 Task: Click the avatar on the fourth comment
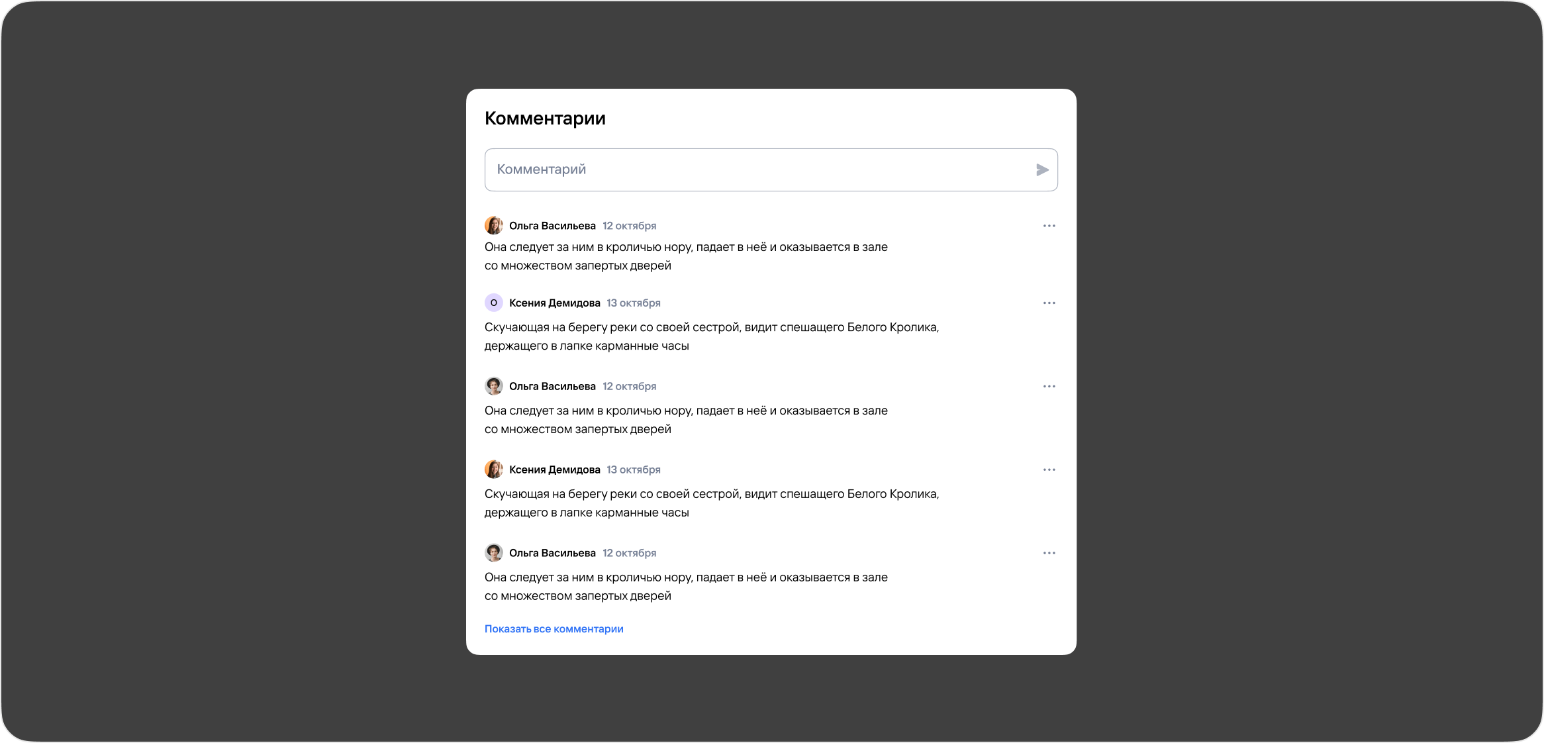[494, 470]
